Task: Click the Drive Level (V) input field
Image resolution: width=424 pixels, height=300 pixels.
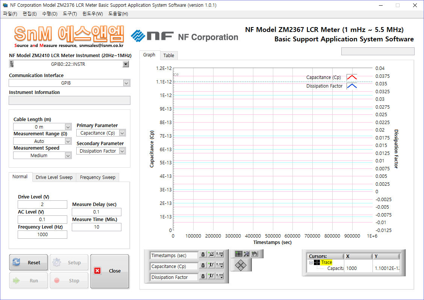Action: tap(42, 205)
